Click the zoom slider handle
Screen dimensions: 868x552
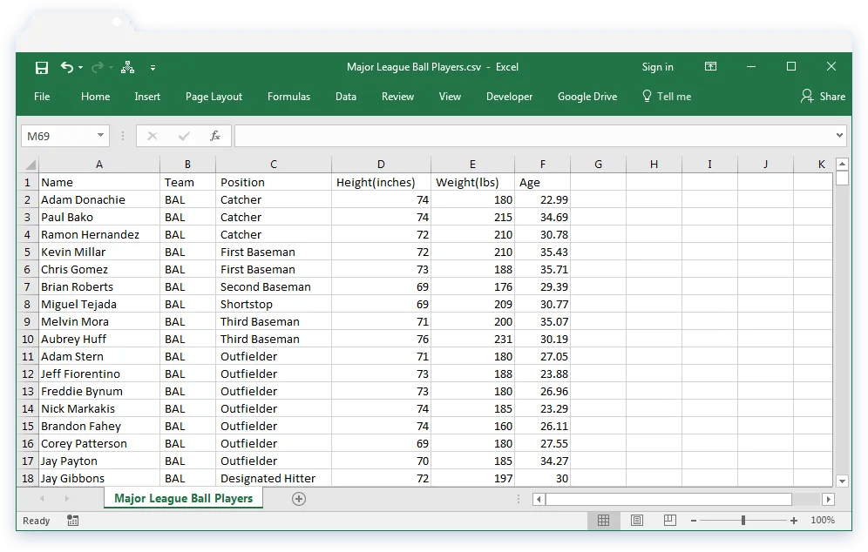tap(743, 521)
